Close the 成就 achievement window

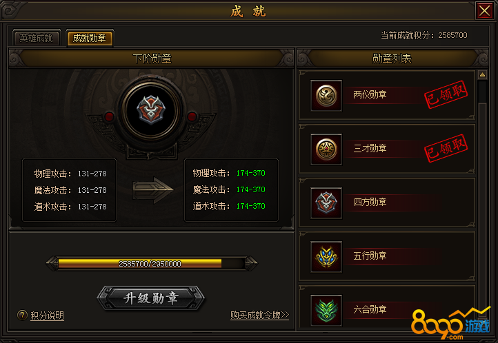click(x=484, y=10)
